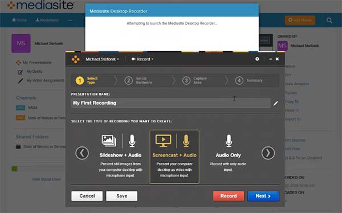
Task: Open the Record dropdown menu
Action: 142,59
